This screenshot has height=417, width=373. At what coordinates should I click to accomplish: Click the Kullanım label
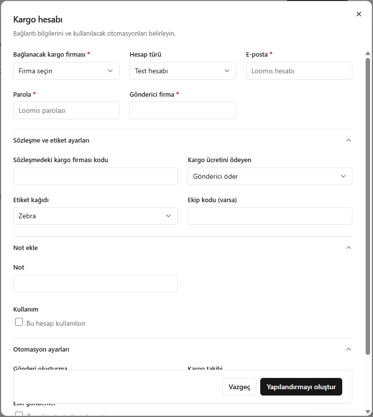[x=26, y=309]
